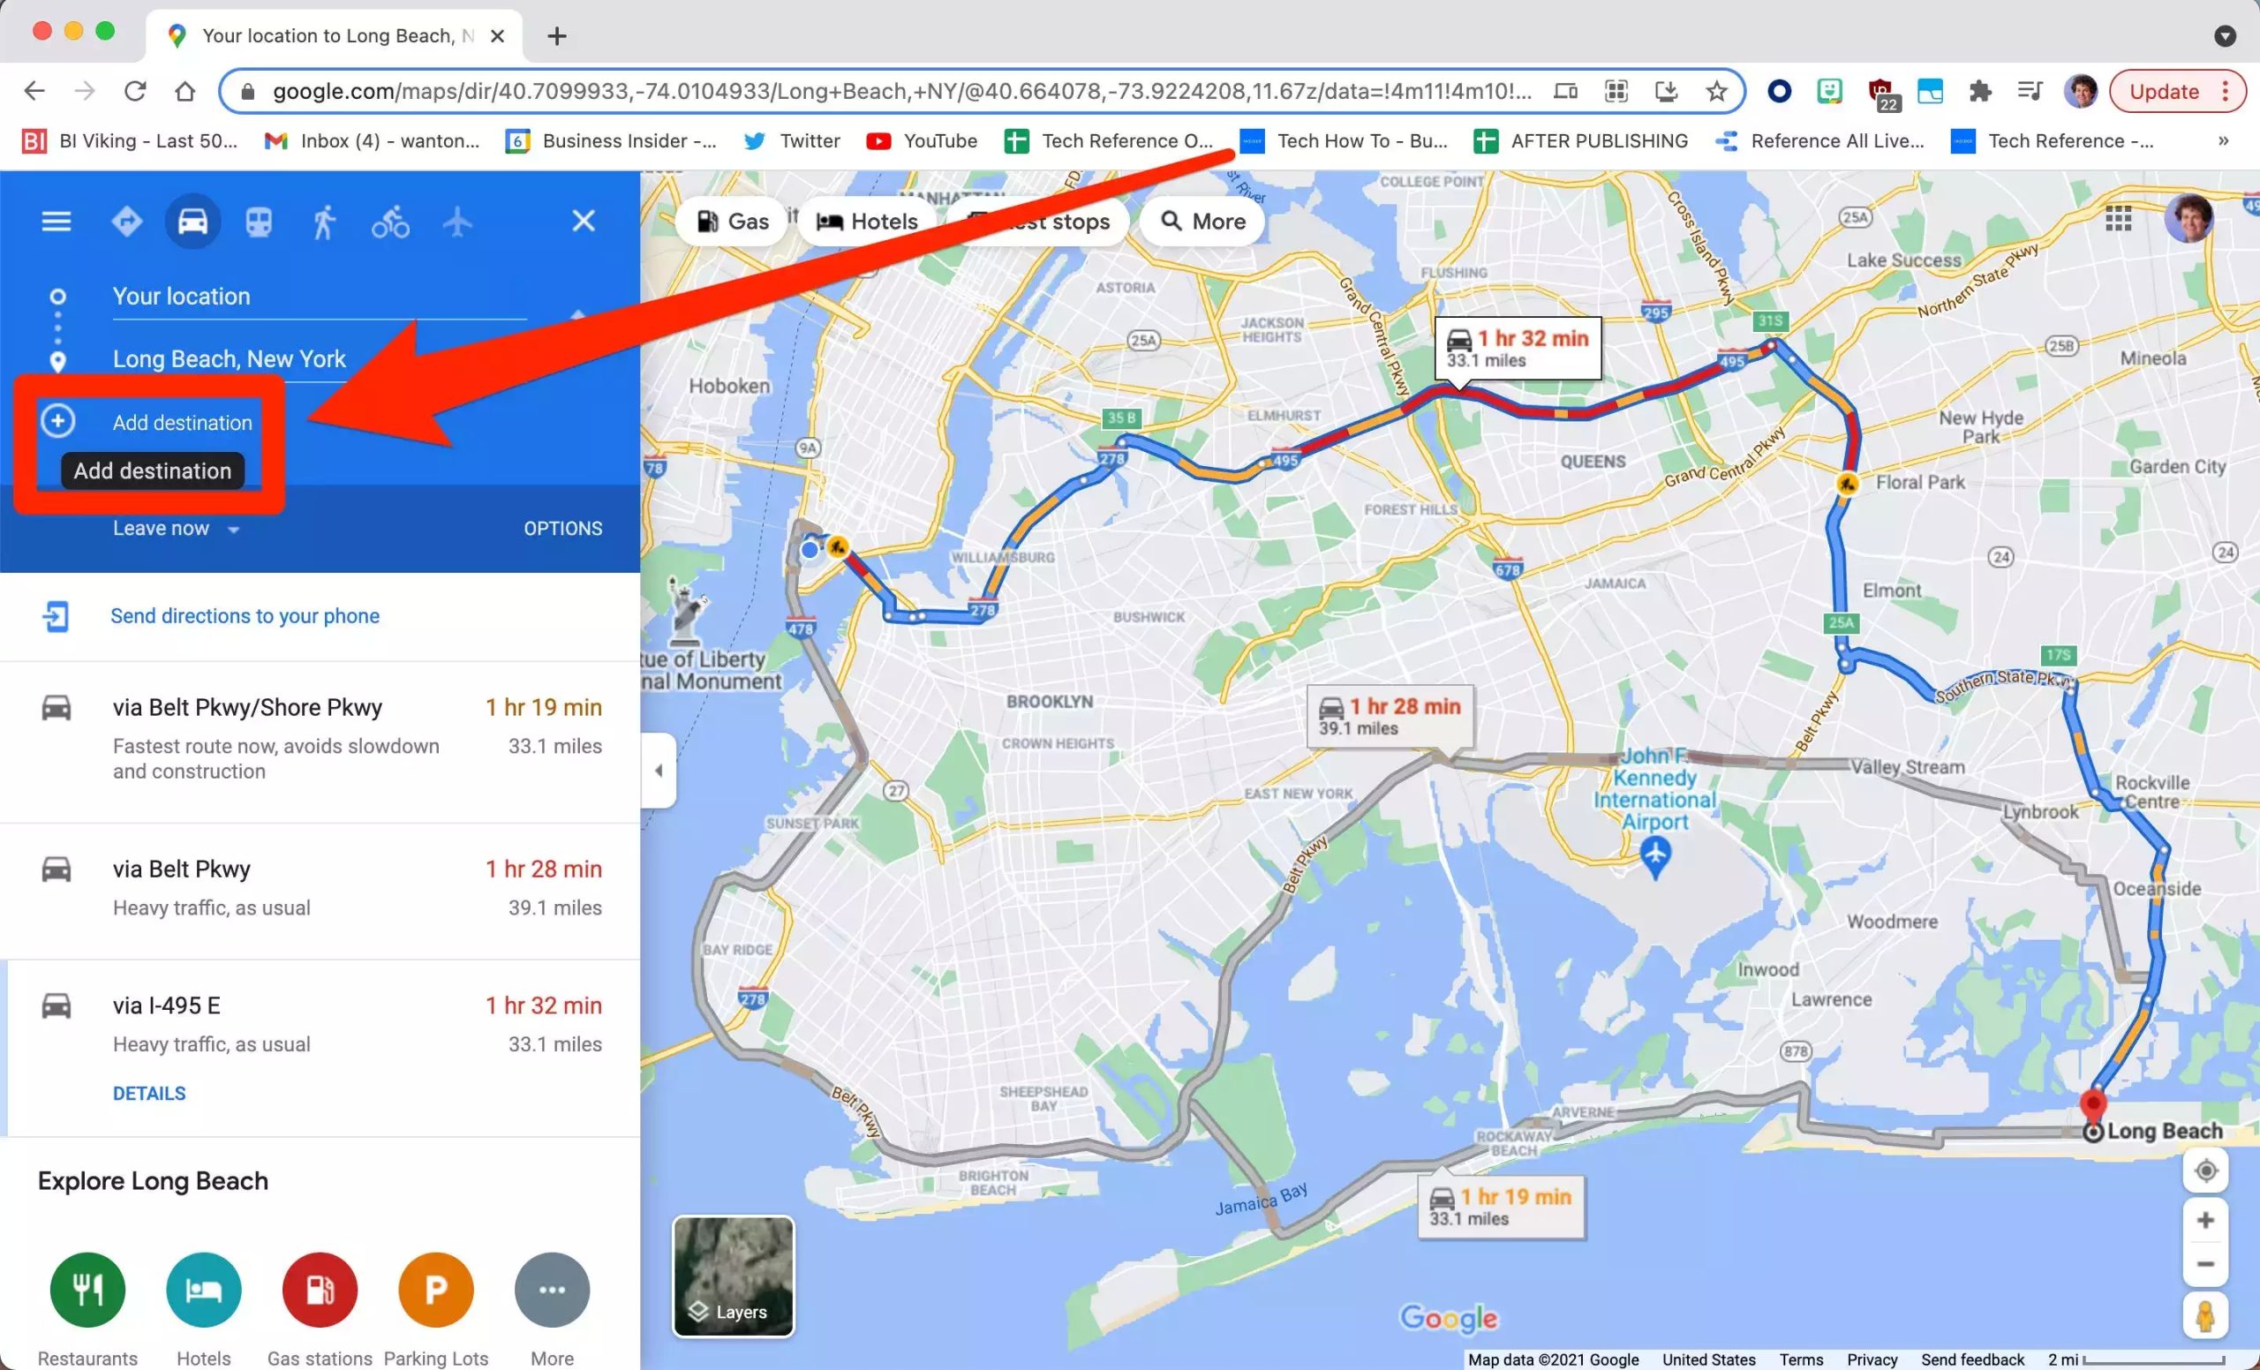The image size is (2260, 1370).
Task: Click the More search options icon
Action: [1202, 221]
